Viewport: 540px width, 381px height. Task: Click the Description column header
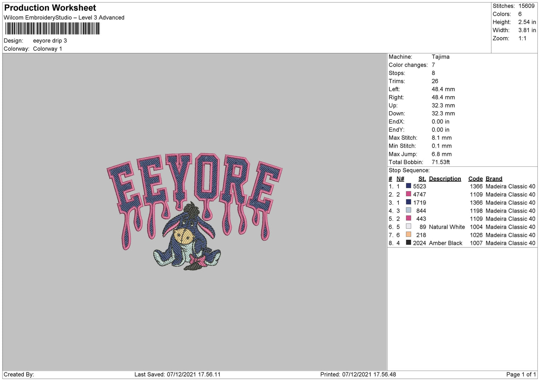tap(445, 179)
